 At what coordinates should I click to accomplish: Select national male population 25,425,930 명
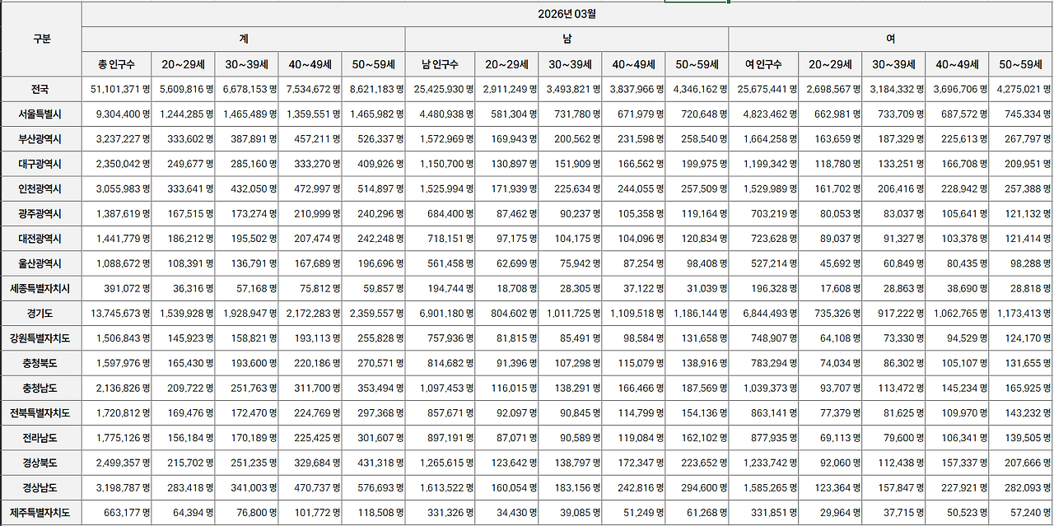point(441,90)
